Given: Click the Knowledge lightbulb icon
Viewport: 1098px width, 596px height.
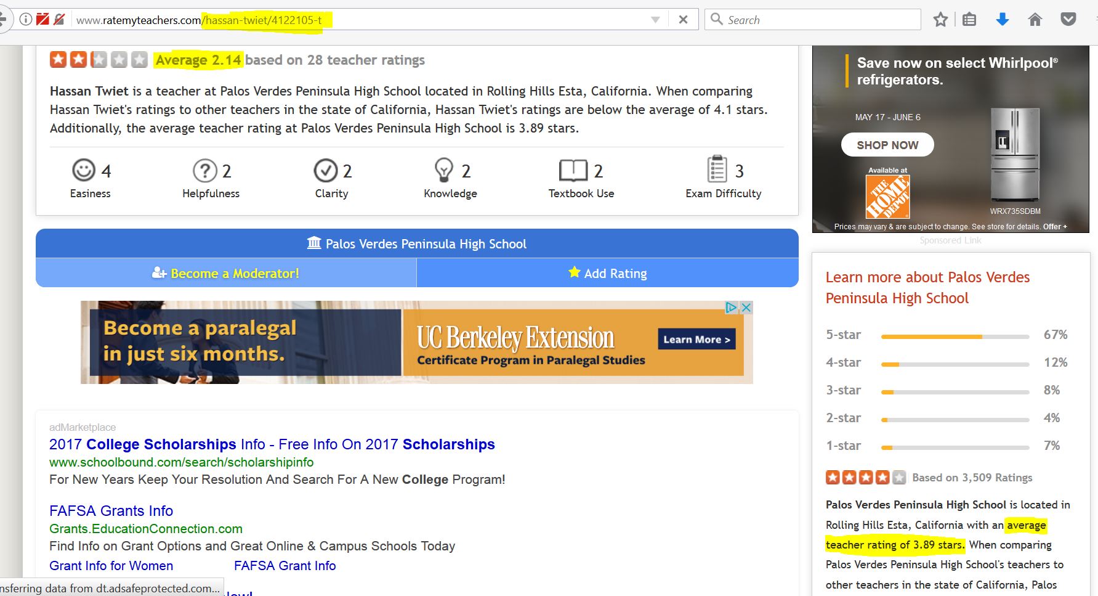Looking at the screenshot, I should pyautogui.click(x=444, y=169).
